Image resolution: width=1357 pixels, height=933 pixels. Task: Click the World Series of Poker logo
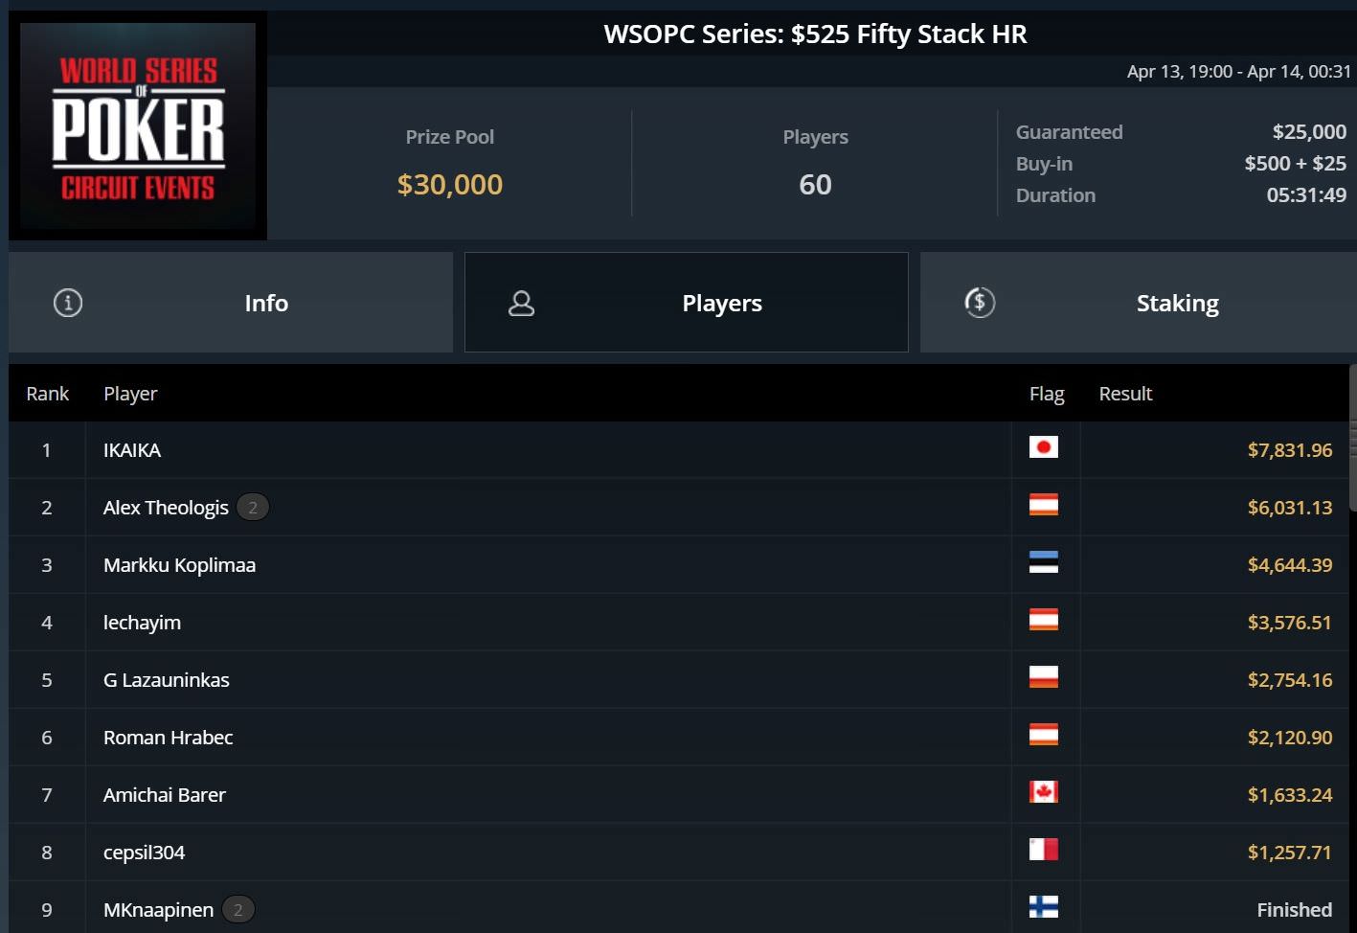[138, 125]
